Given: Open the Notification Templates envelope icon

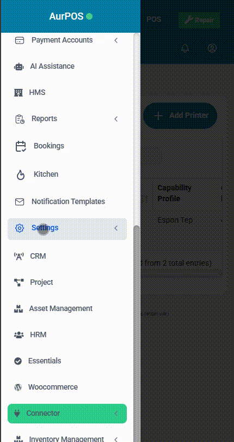Looking at the screenshot, I should point(20,202).
